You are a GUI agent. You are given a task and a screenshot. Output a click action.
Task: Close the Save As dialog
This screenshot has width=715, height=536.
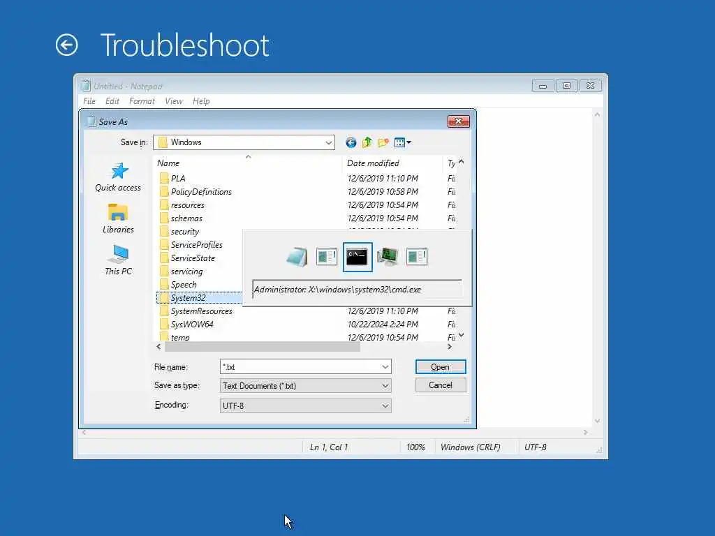459,121
